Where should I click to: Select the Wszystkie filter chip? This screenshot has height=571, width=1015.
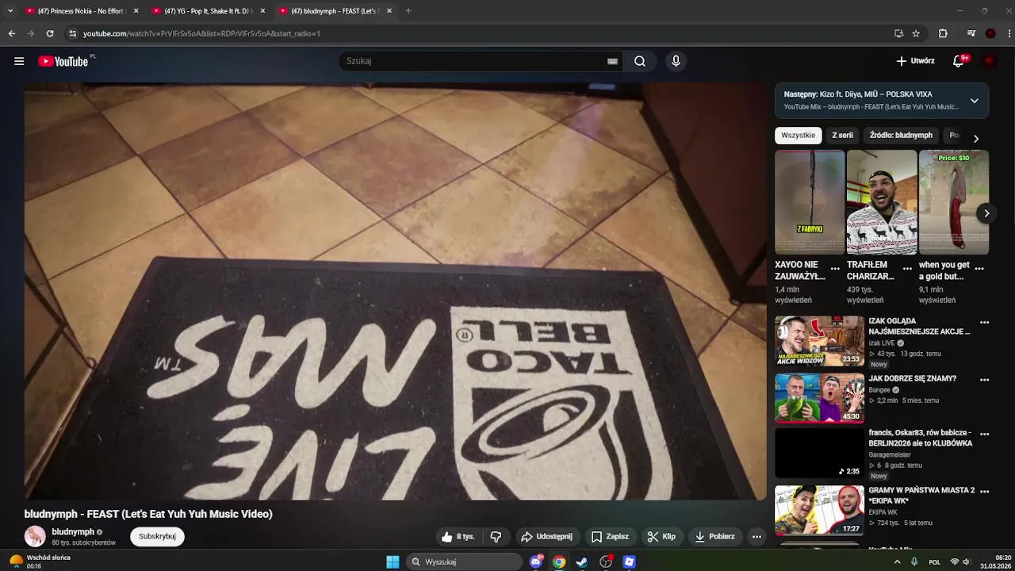pos(798,136)
